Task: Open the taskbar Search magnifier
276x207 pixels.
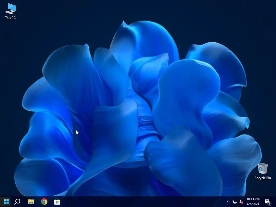Action: click(x=17, y=202)
